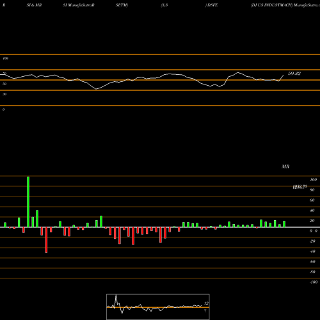Click the -80 axis label on MR panel
Image resolution: width=320 pixels, height=320 pixels.
[312, 272]
